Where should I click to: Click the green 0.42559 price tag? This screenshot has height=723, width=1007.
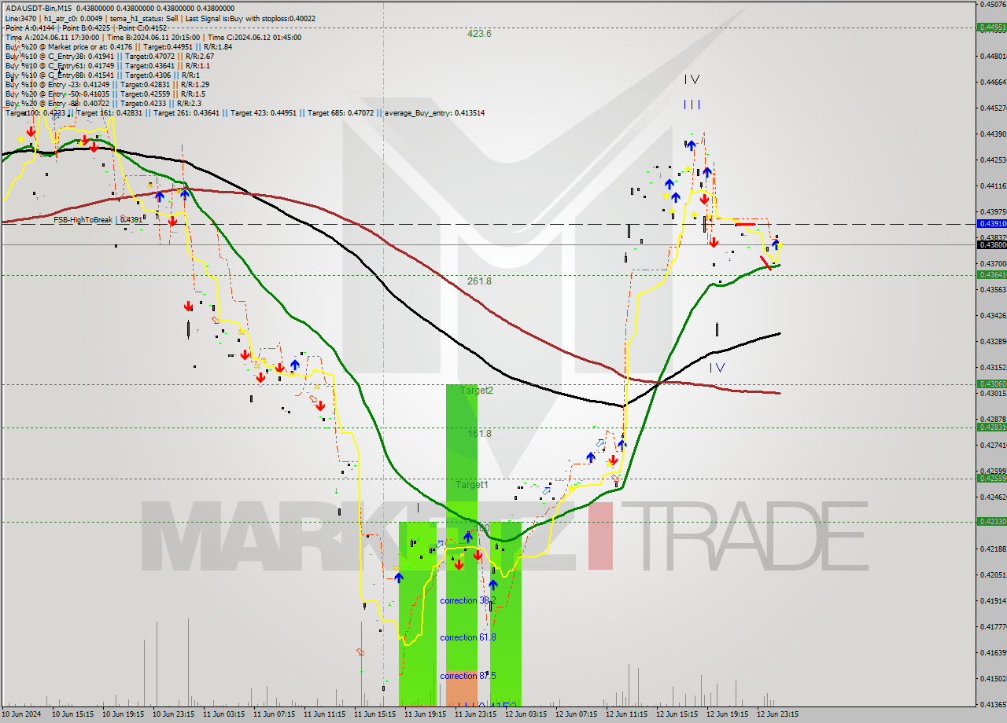click(991, 478)
